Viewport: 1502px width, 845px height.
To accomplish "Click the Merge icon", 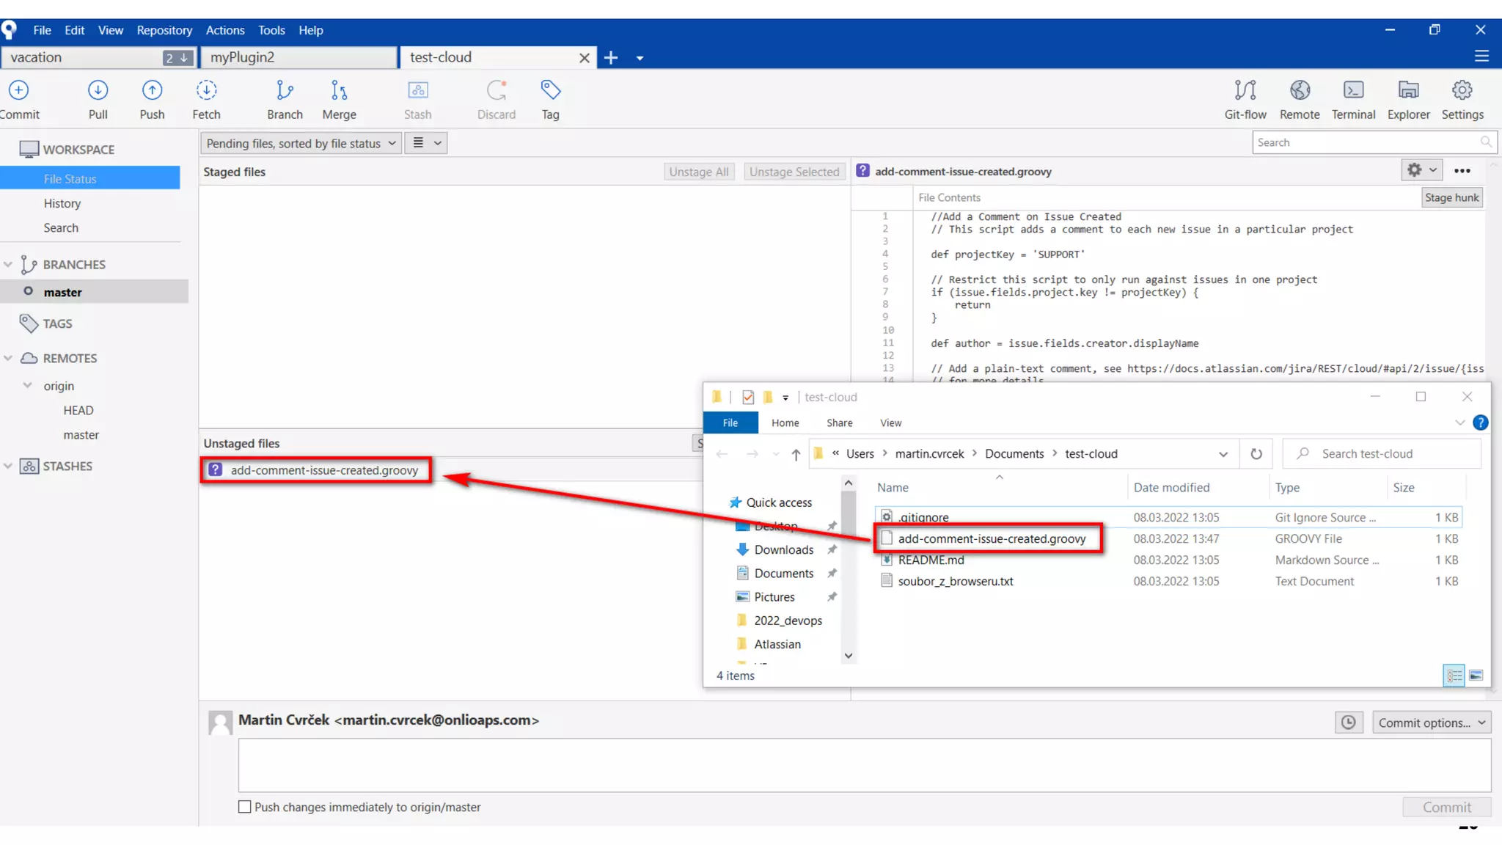I will pyautogui.click(x=339, y=91).
